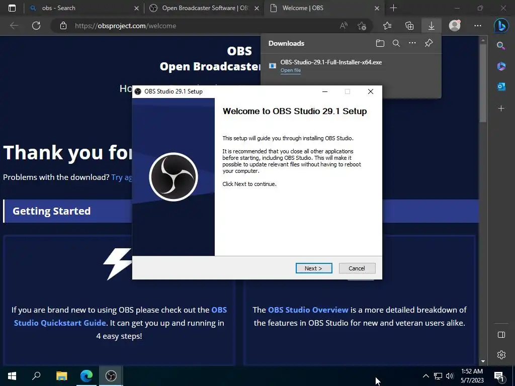Open the volume tray icon
The width and height of the screenshot is (515, 386).
tap(450, 376)
